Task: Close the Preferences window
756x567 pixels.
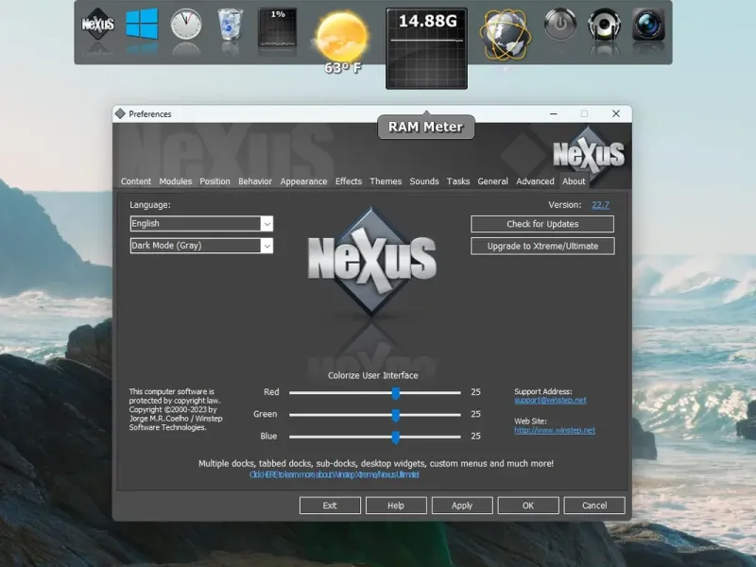Action: point(616,113)
